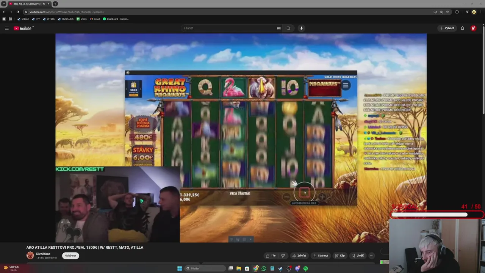The width and height of the screenshot is (485, 273).
Task: Open the Dashboard Gamer bookmark
Action: point(116,19)
